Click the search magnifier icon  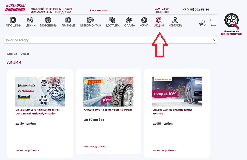[213, 40]
